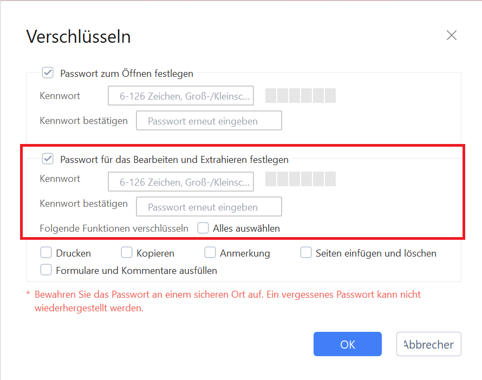Click the Abbrecher button
The width and height of the screenshot is (482, 380).
(x=428, y=344)
